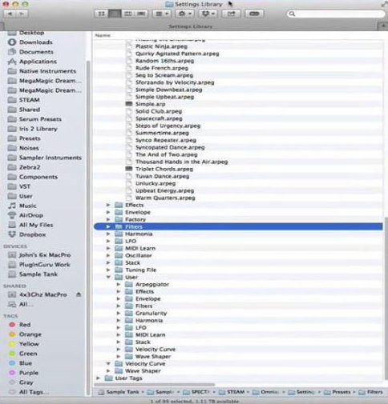Image resolution: width=388 pixels, height=404 pixels.
Task: Open Serum Presets sidebar folder
Action: [40, 119]
